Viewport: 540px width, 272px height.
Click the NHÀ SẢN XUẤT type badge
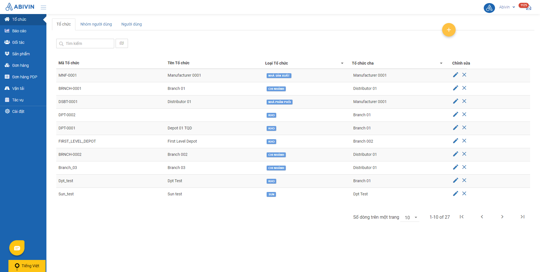[279, 76]
